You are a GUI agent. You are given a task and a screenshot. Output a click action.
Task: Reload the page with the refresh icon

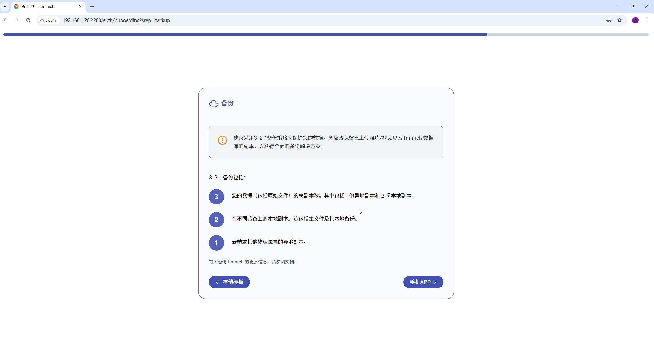click(x=28, y=20)
